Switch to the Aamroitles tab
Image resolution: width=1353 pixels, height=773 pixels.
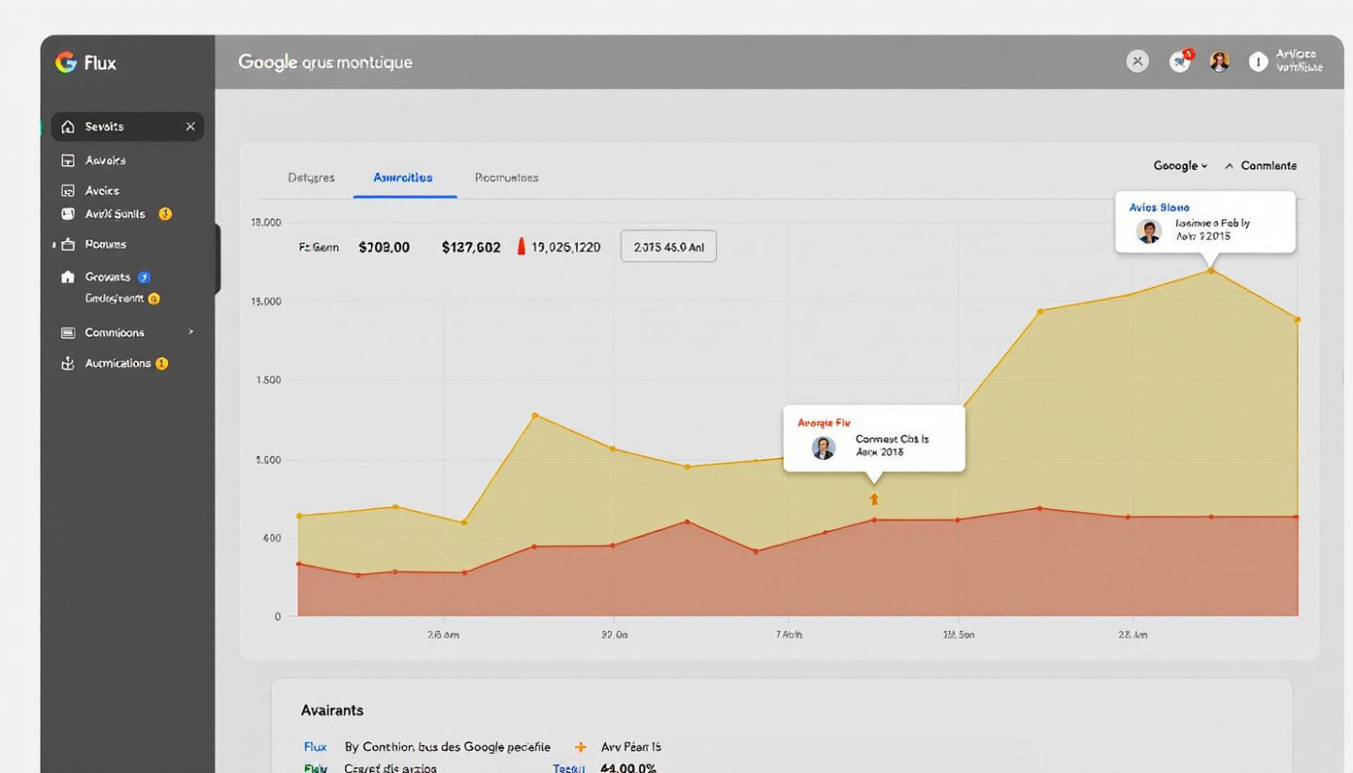pyautogui.click(x=403, y=178)
